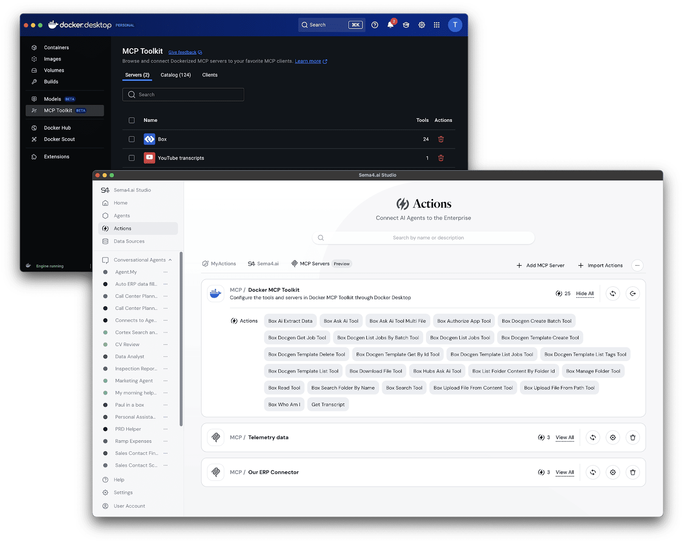Image resolution: width=683 pixels, height=543 pixels.
Task: Delete the Box MCP server in Docker
Action: tap(441, 139)
